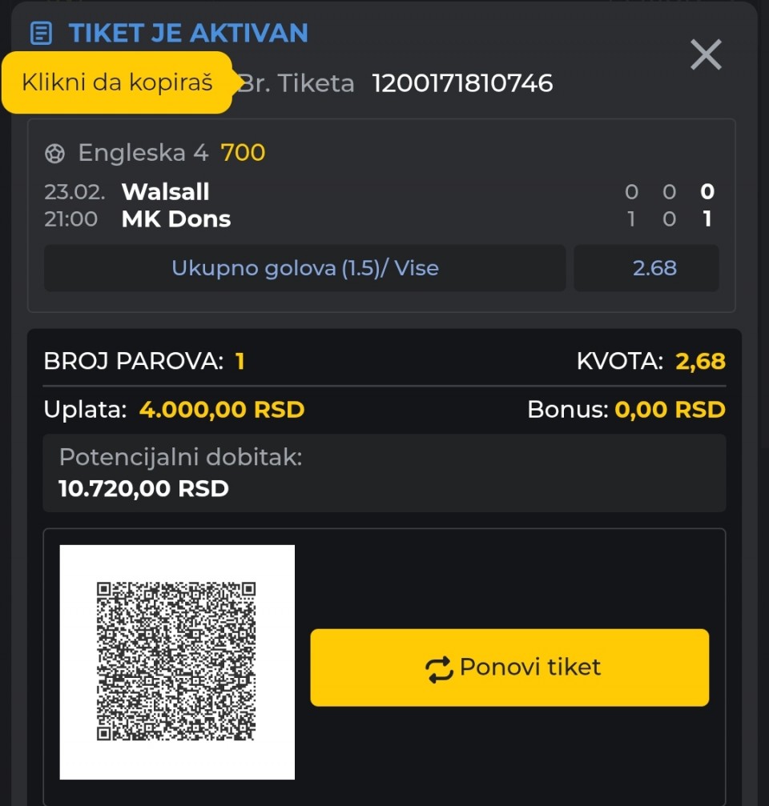Click the match code 700
769x806 pixels.
[243, 152]
